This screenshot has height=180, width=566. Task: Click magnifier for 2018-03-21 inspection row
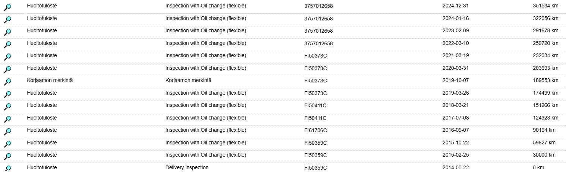click(7, 107)
